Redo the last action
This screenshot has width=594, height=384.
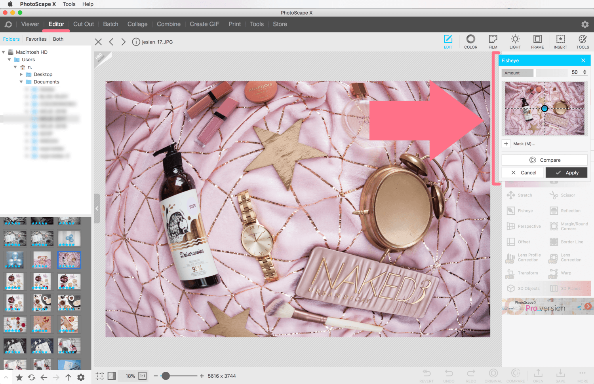(x=471, y=376)
